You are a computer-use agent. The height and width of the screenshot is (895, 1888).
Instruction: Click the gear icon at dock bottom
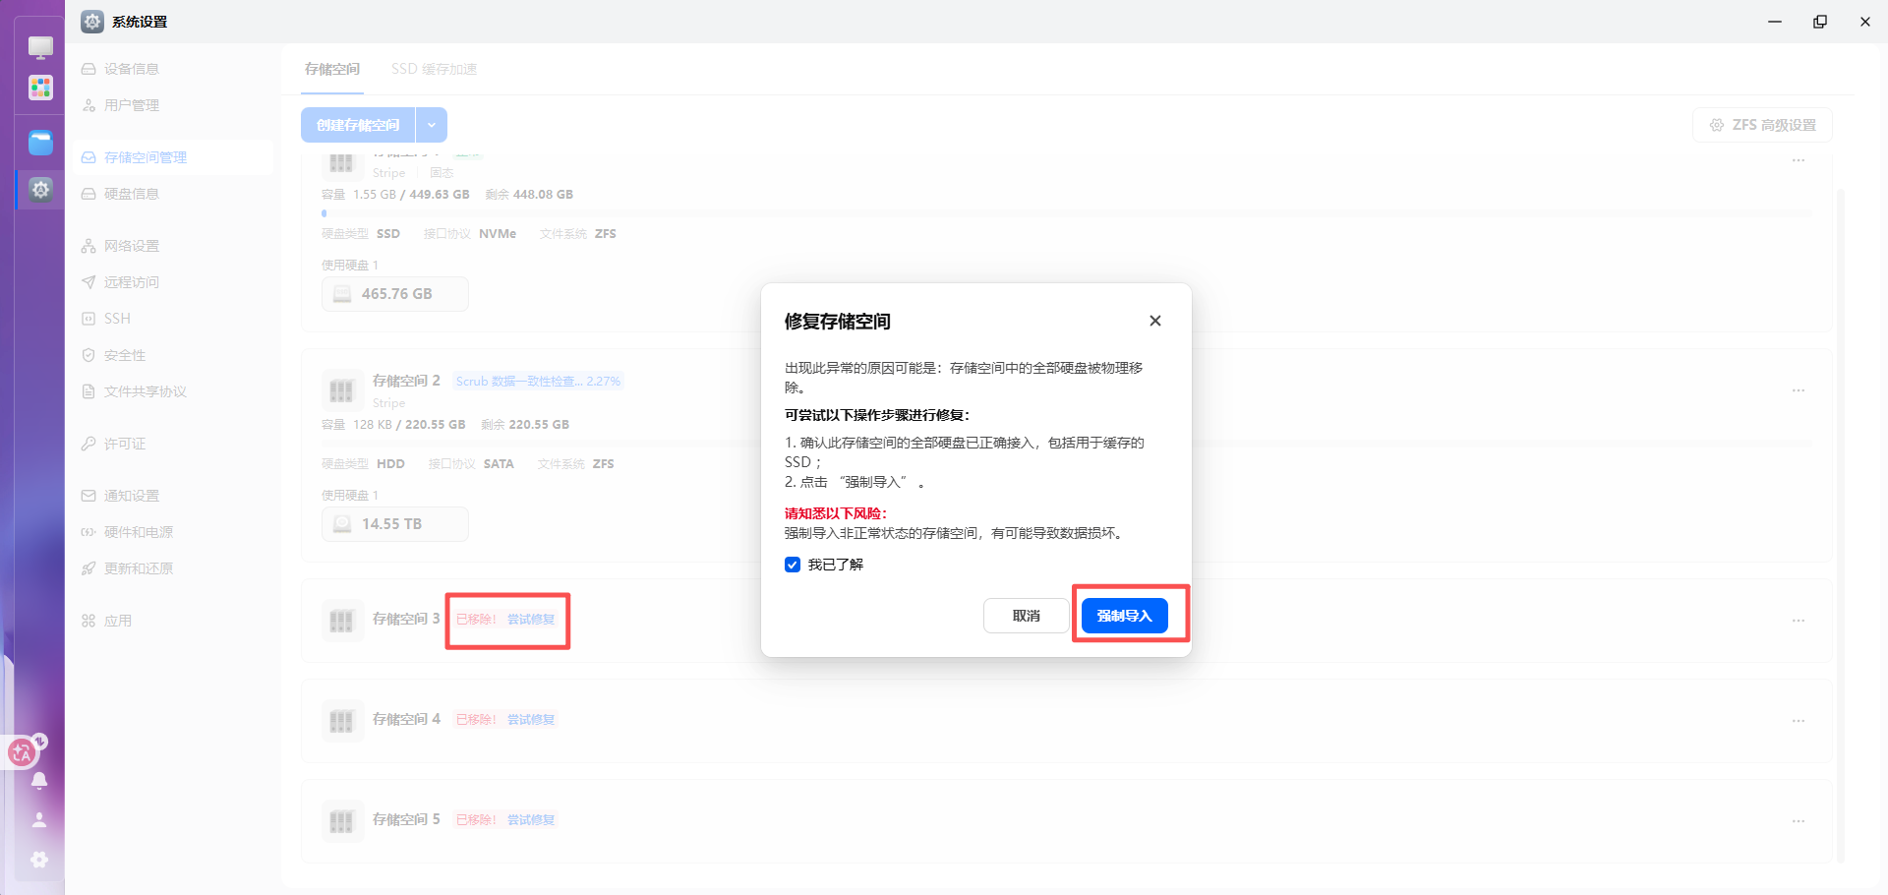(39, 860)
